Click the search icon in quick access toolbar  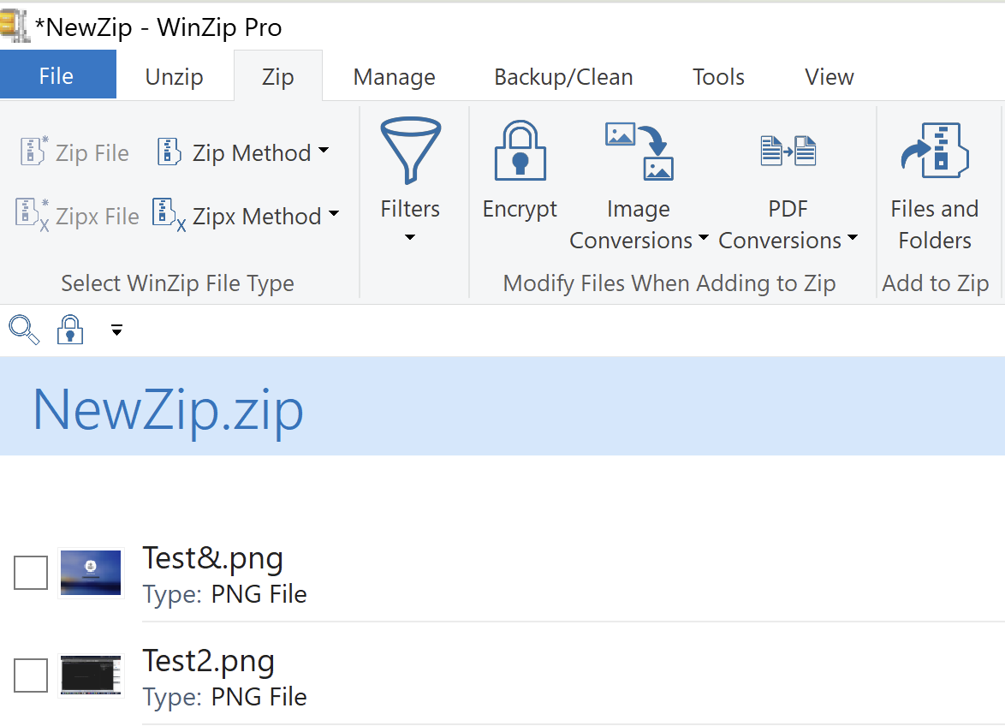coord(23,330)
